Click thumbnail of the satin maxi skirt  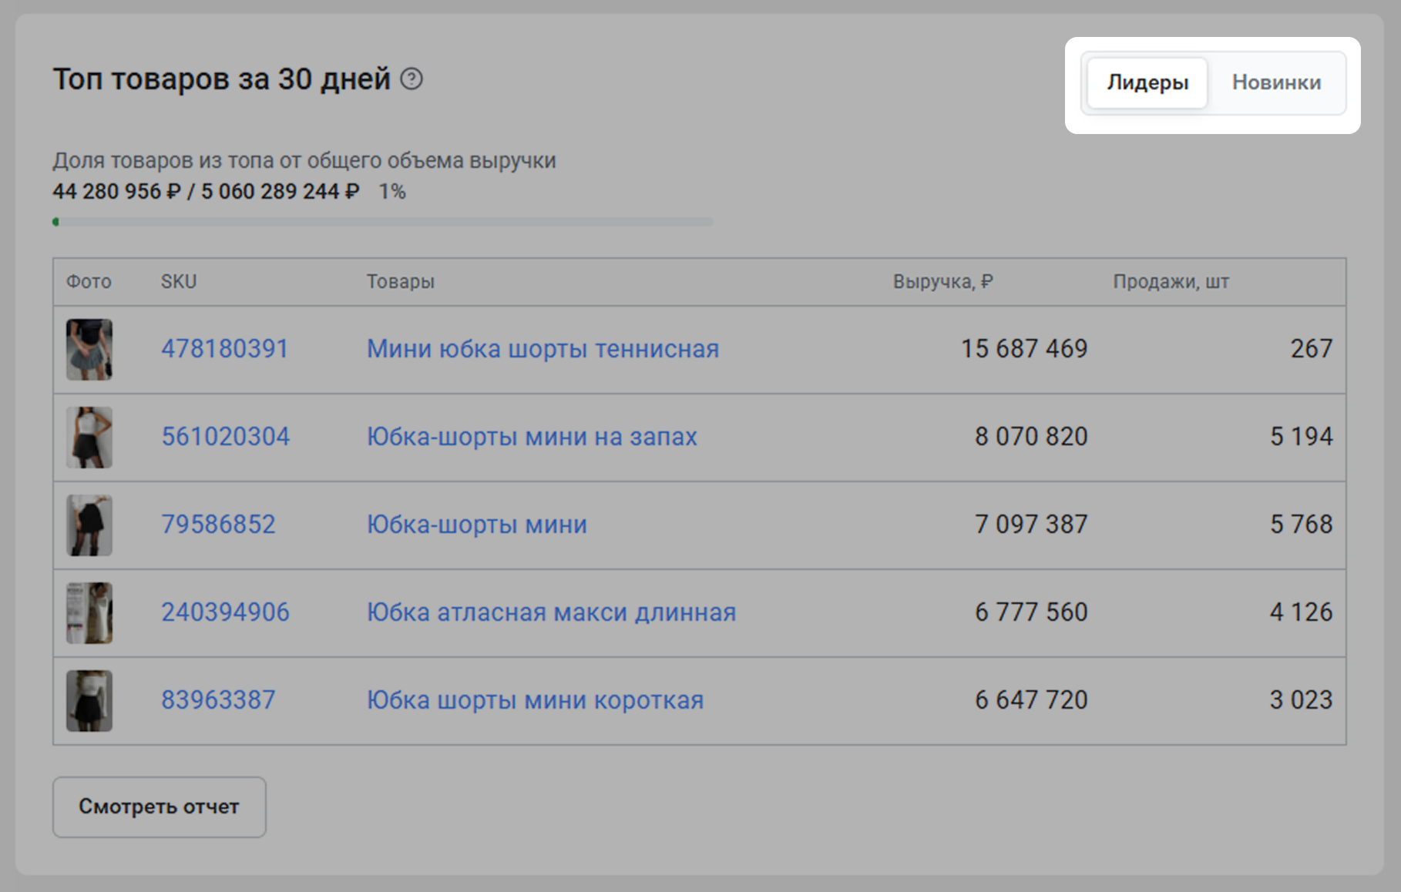(x=89, y=613)
